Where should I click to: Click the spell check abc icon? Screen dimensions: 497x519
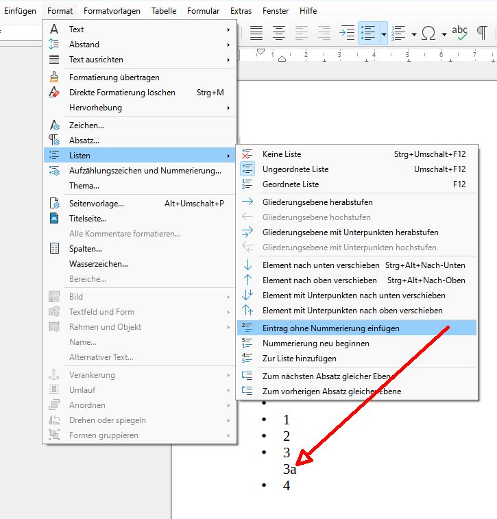pyautogui.click(x=460, y=32)
